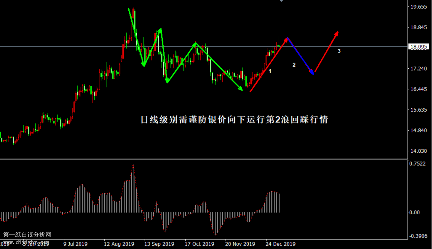432x249 pixels.
Task: Select the 12 Aug 2019 date label
Action: (119, 244)
